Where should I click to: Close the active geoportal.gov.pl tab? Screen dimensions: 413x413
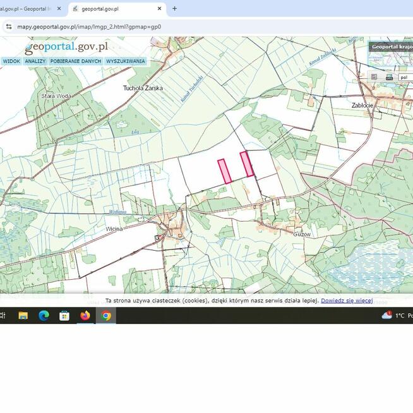160,9
